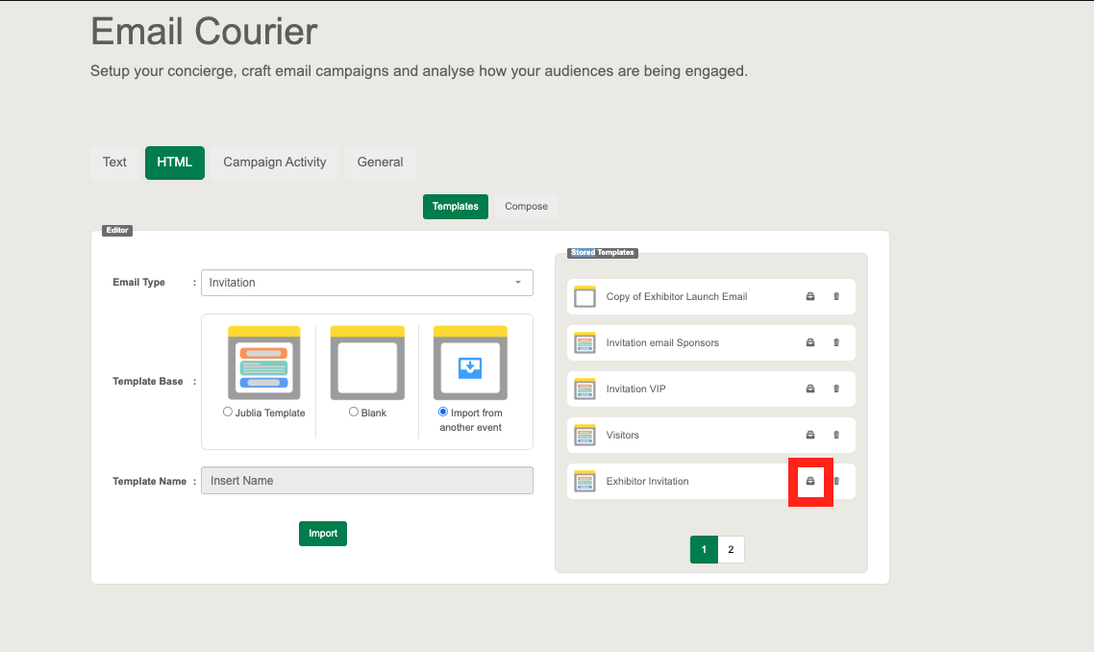Delete the Invitation VIP template
The height and width of the screenshot is (652, 1094).
click(x=836, y=389)
